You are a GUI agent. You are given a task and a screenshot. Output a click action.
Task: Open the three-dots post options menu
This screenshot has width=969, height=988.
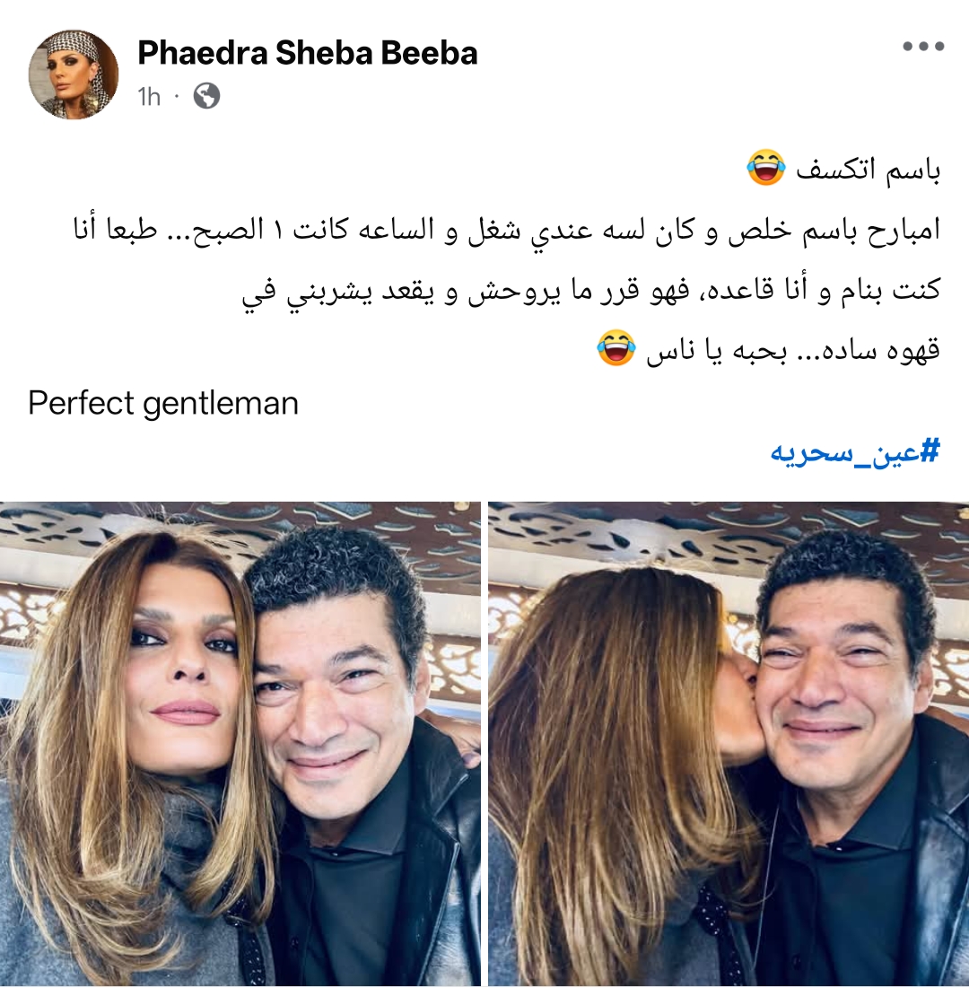[923, 46]
